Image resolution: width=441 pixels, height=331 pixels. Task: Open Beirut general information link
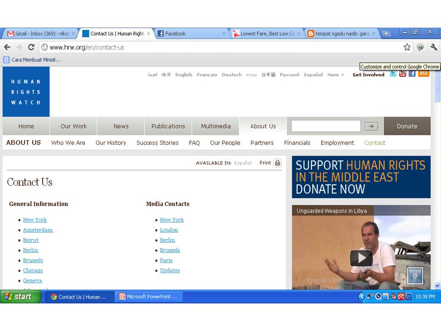coord(31,240)
